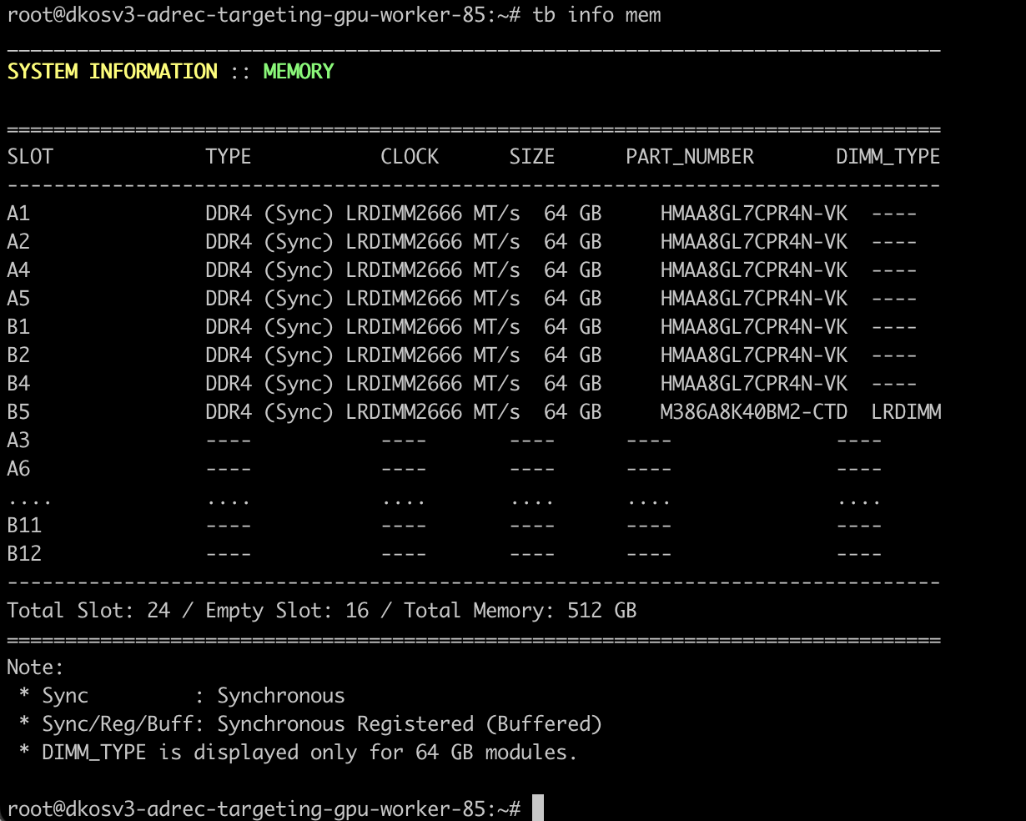Select slot label B4
The image size is (1026, 821).
point(18,384)
